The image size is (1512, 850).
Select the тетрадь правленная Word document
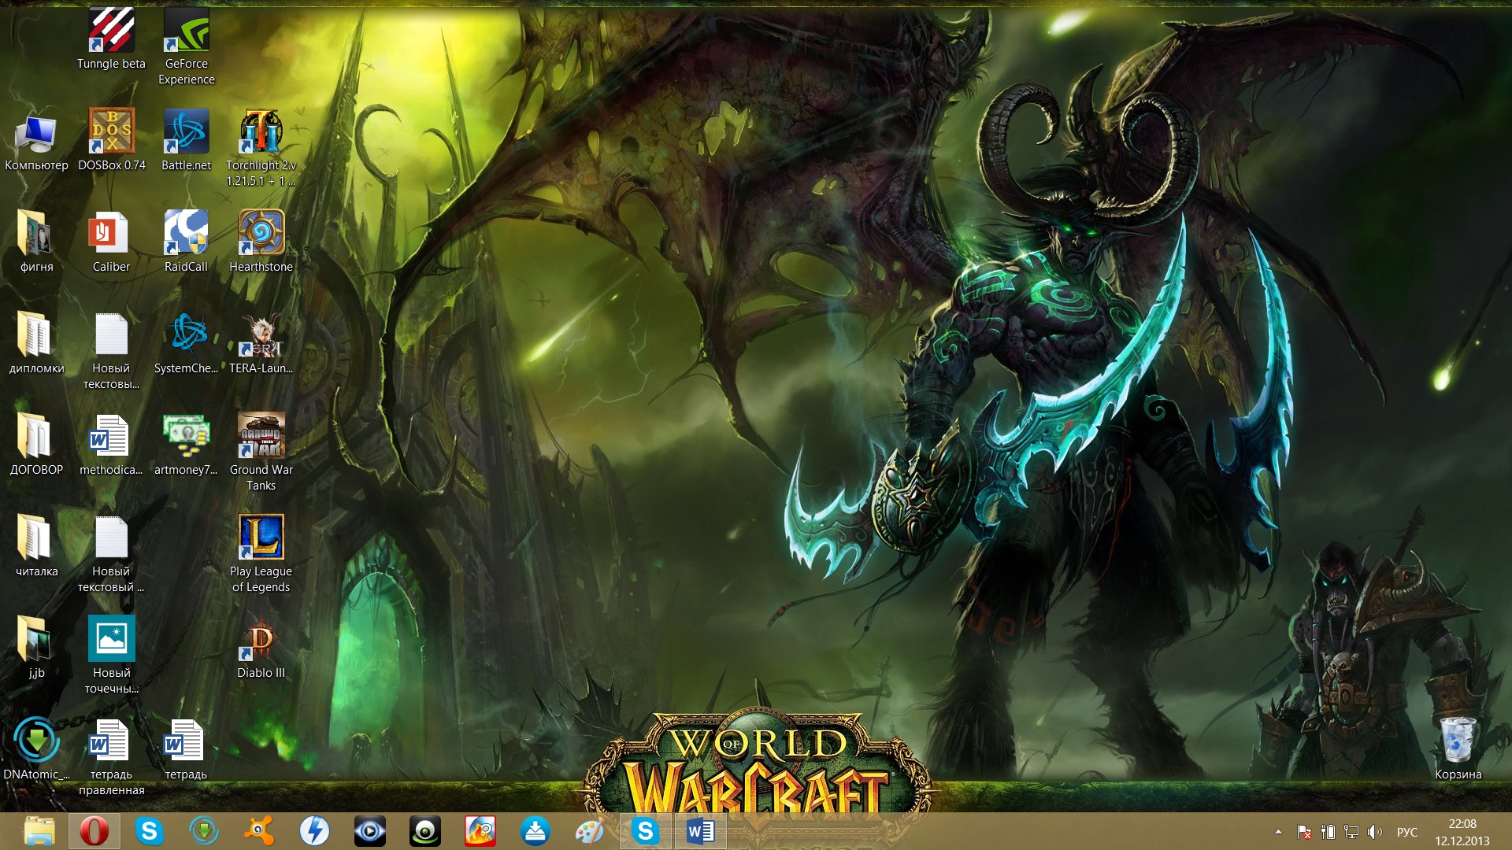coord(111,757)
